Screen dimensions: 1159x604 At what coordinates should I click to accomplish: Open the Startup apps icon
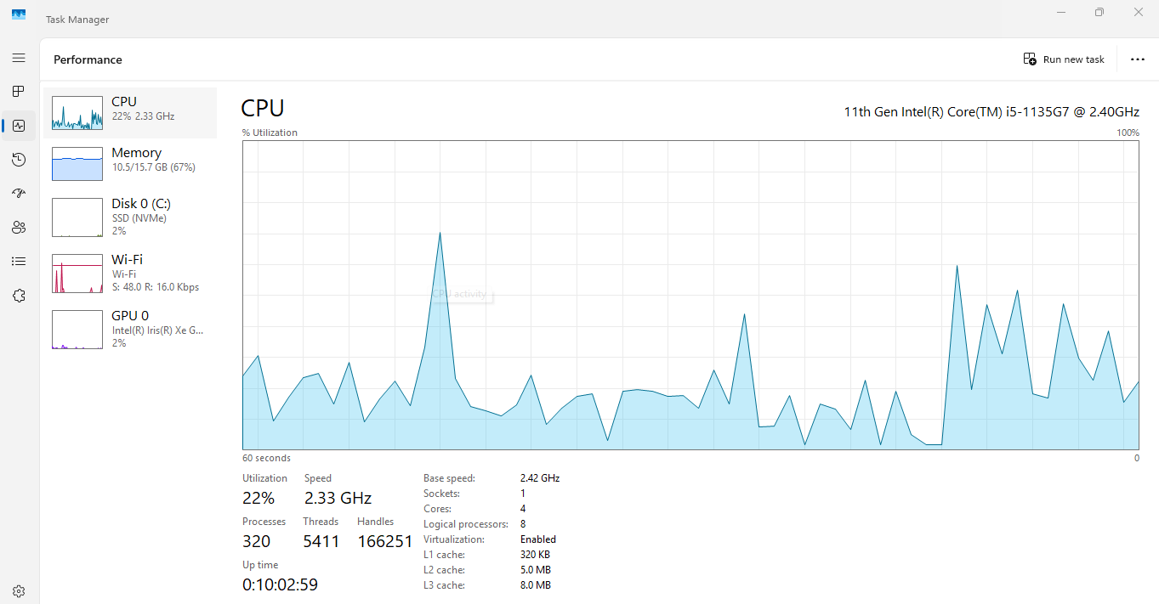click(x=19, y=194)
